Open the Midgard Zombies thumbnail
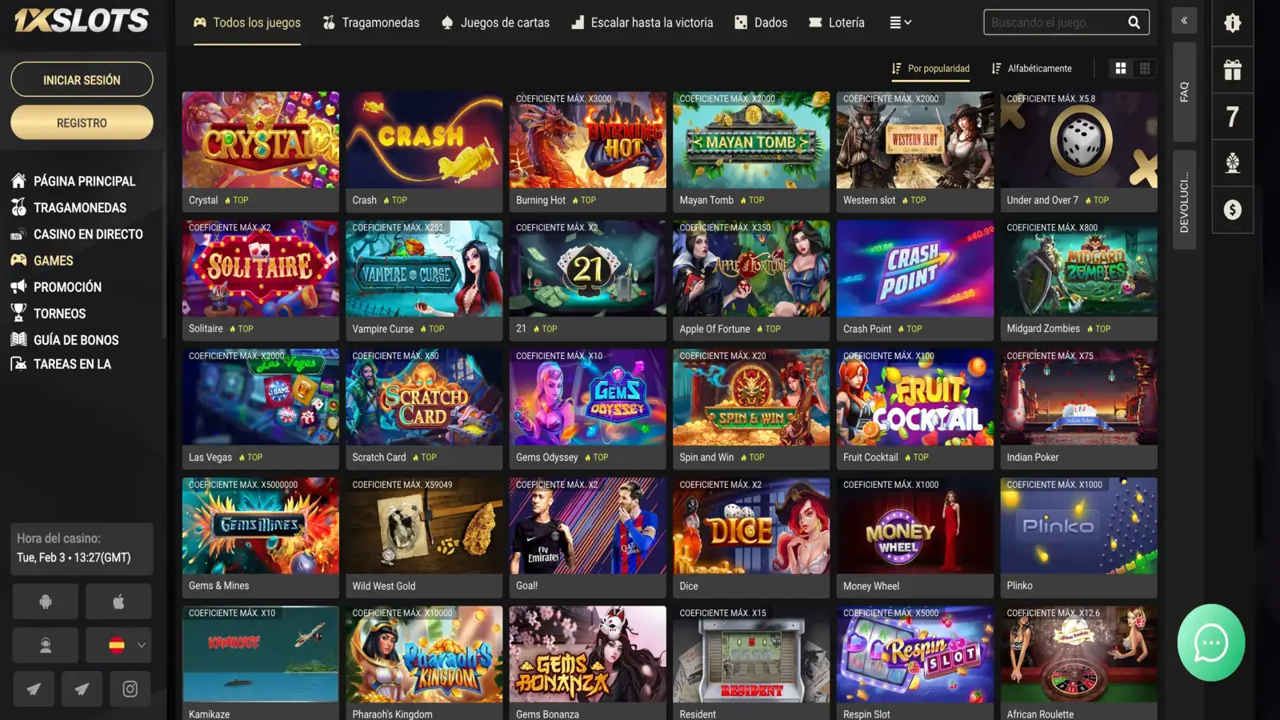1280x720 pixels. [1078, 269]
